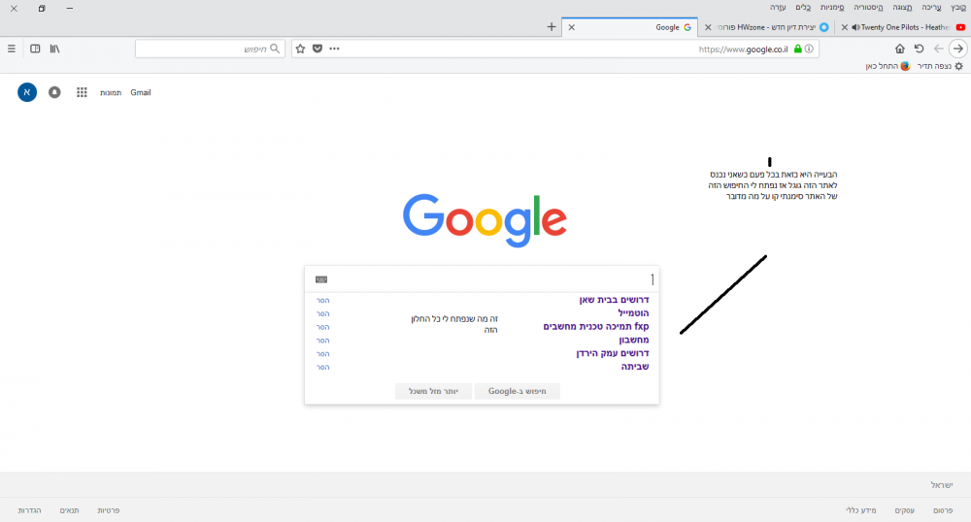971x522 pixels.
Task: Click the Firefox חיפוש search field
Action: 210,49
